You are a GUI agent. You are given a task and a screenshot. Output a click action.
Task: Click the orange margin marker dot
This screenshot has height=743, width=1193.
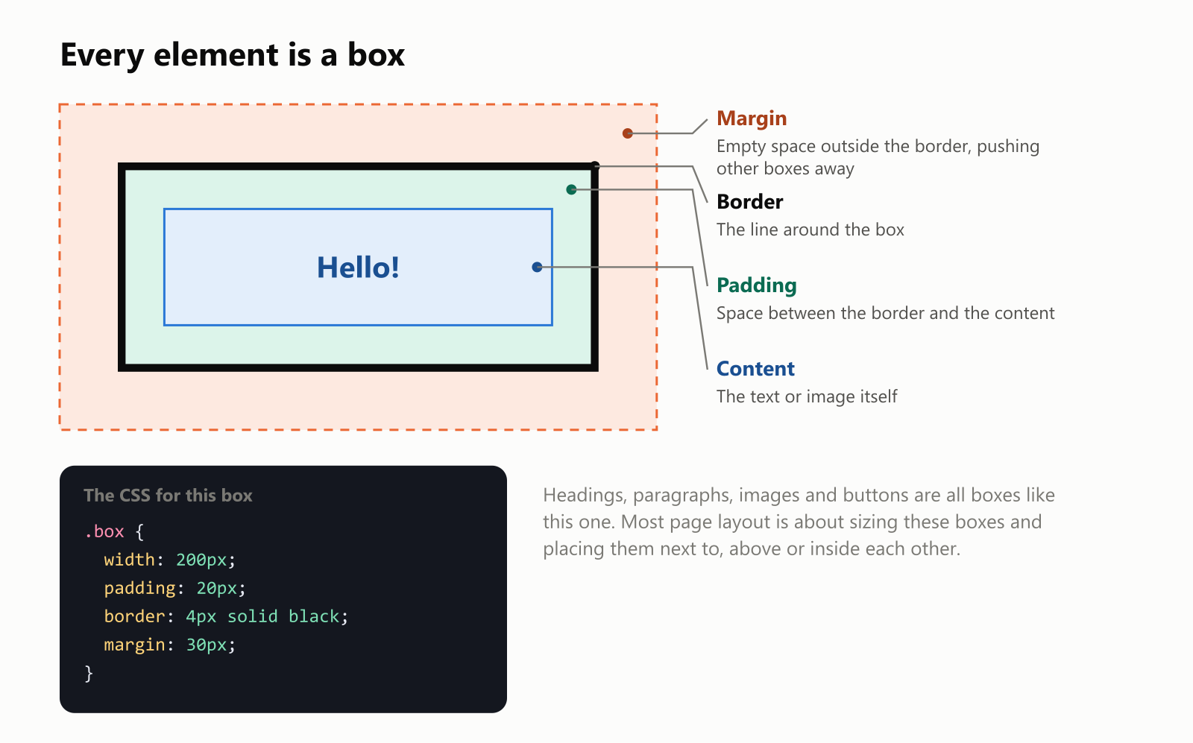point(628,133)
